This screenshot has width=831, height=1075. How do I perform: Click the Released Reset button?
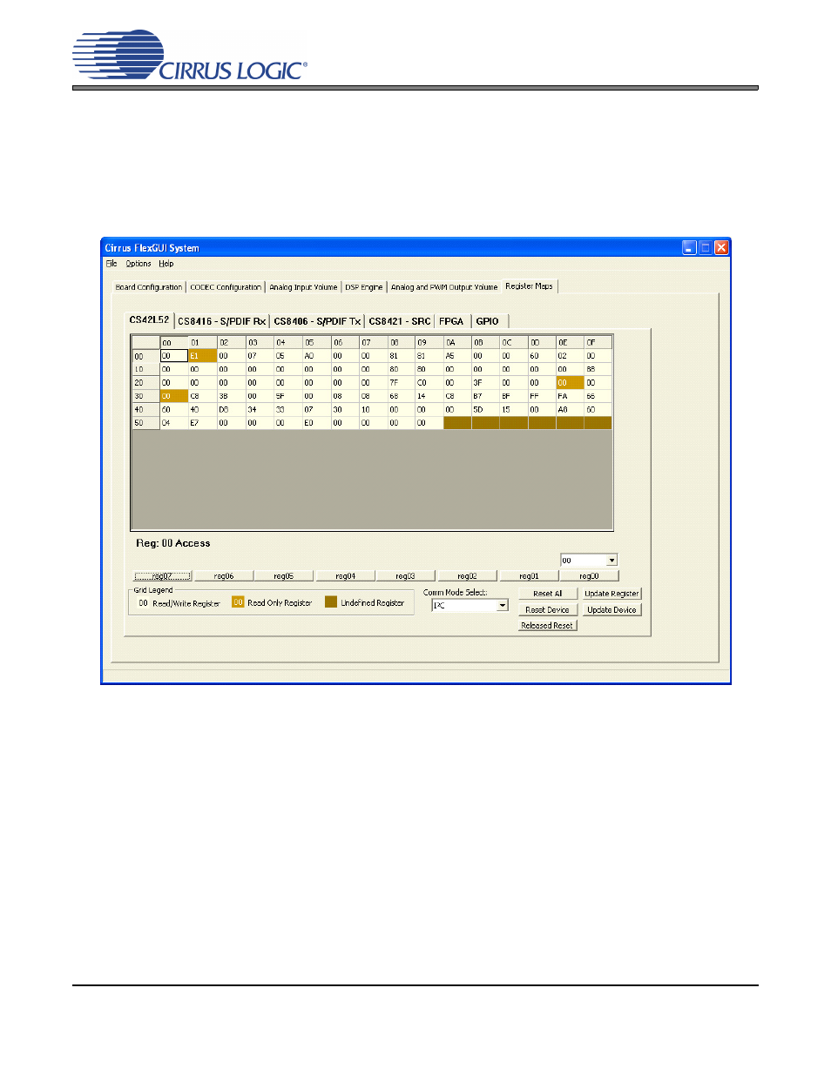point(548,626)
